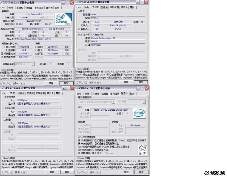
Task: Switch to 快取 tab in top-left CPU window
Action: click(11, 8)
